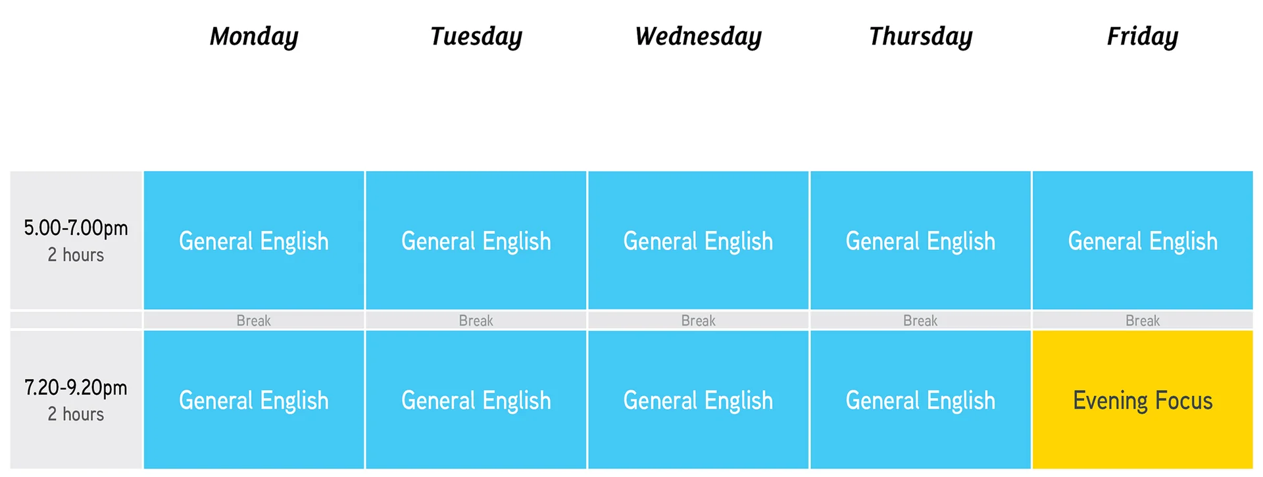
Task: Click the Break cell under Friday
Action: pyautogui.click(x=1143, y=320)
